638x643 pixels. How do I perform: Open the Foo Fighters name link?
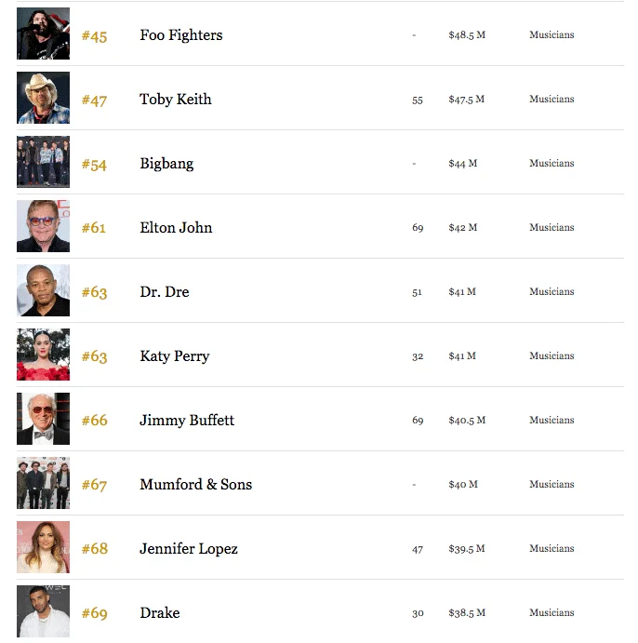pos(181,35)
